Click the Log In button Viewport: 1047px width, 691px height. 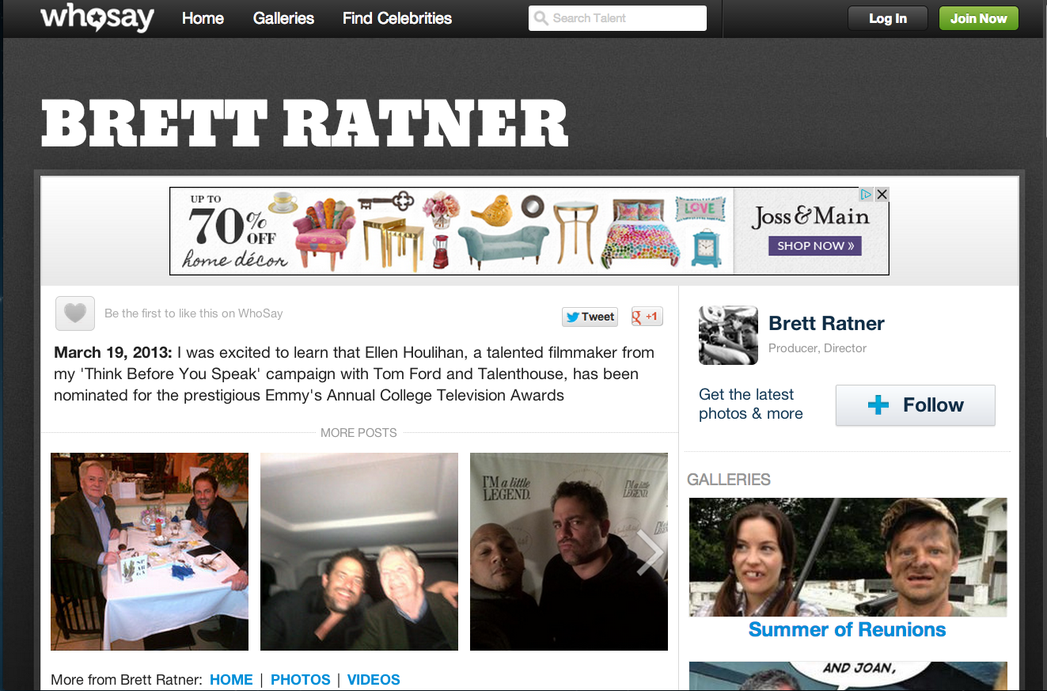[888, 18]
